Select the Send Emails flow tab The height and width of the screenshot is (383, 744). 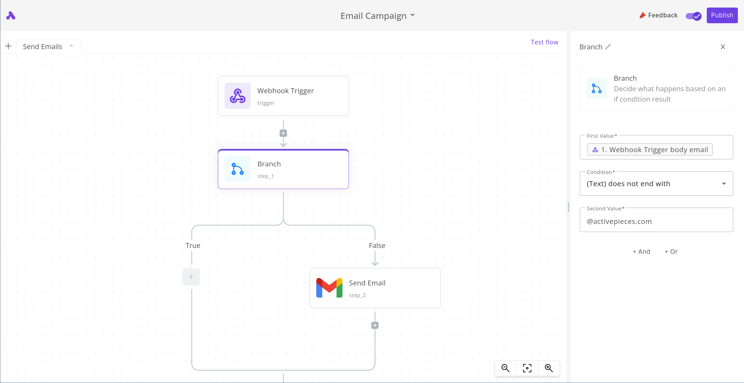tap(42, 47)
